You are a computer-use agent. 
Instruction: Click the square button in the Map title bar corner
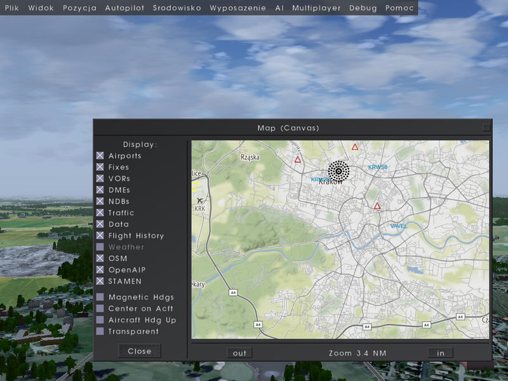coord(486,128)
